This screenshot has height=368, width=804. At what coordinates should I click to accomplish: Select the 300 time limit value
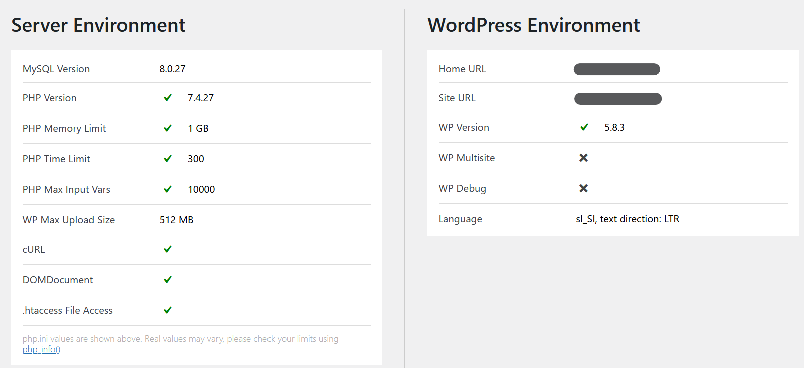[196, 159]
